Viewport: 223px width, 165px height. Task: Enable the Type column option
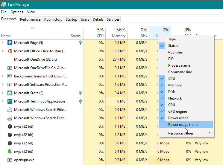[186, 39]
